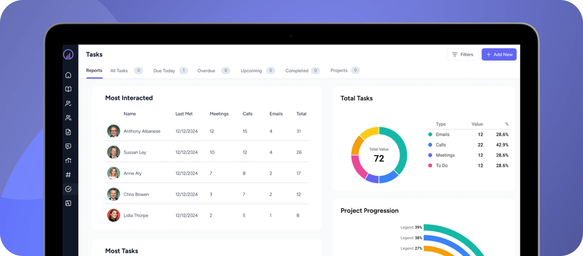
Task: Select the name Sussan Ley
Action: (135, 152)
